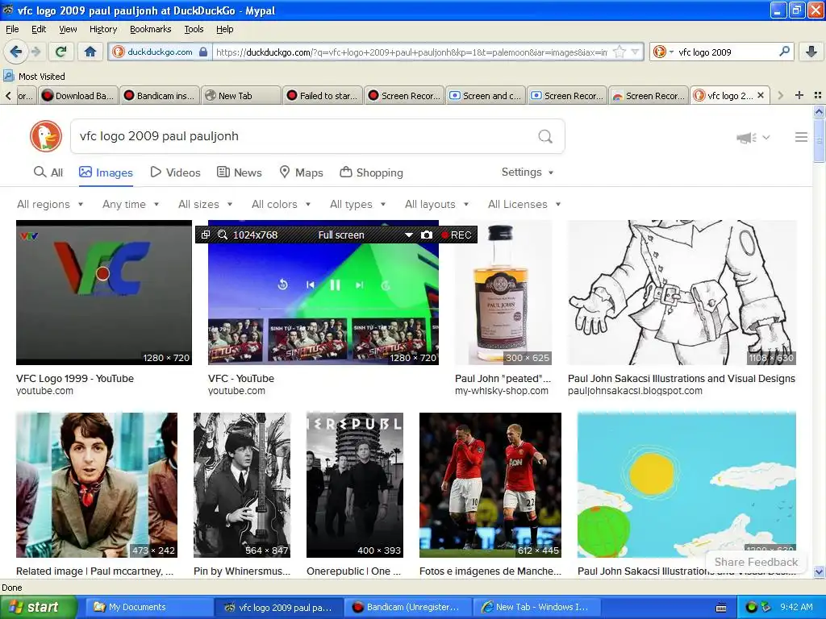Open the Windows Start button
The height and width of the screenshot is (619, 826).
(39, 607)
